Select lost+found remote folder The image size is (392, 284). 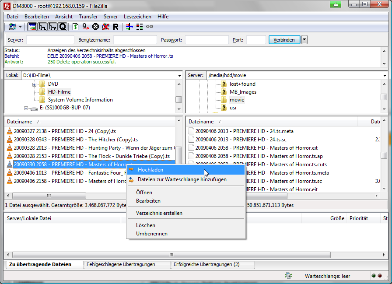click(x=242, y=84)
